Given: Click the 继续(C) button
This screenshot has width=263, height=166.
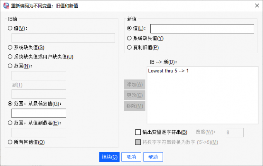Looking at the screenshot, I should click(x=109, y=157).
